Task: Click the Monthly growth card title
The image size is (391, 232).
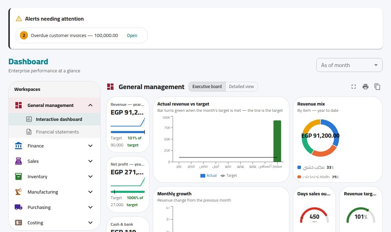Action: coord(174,194)
